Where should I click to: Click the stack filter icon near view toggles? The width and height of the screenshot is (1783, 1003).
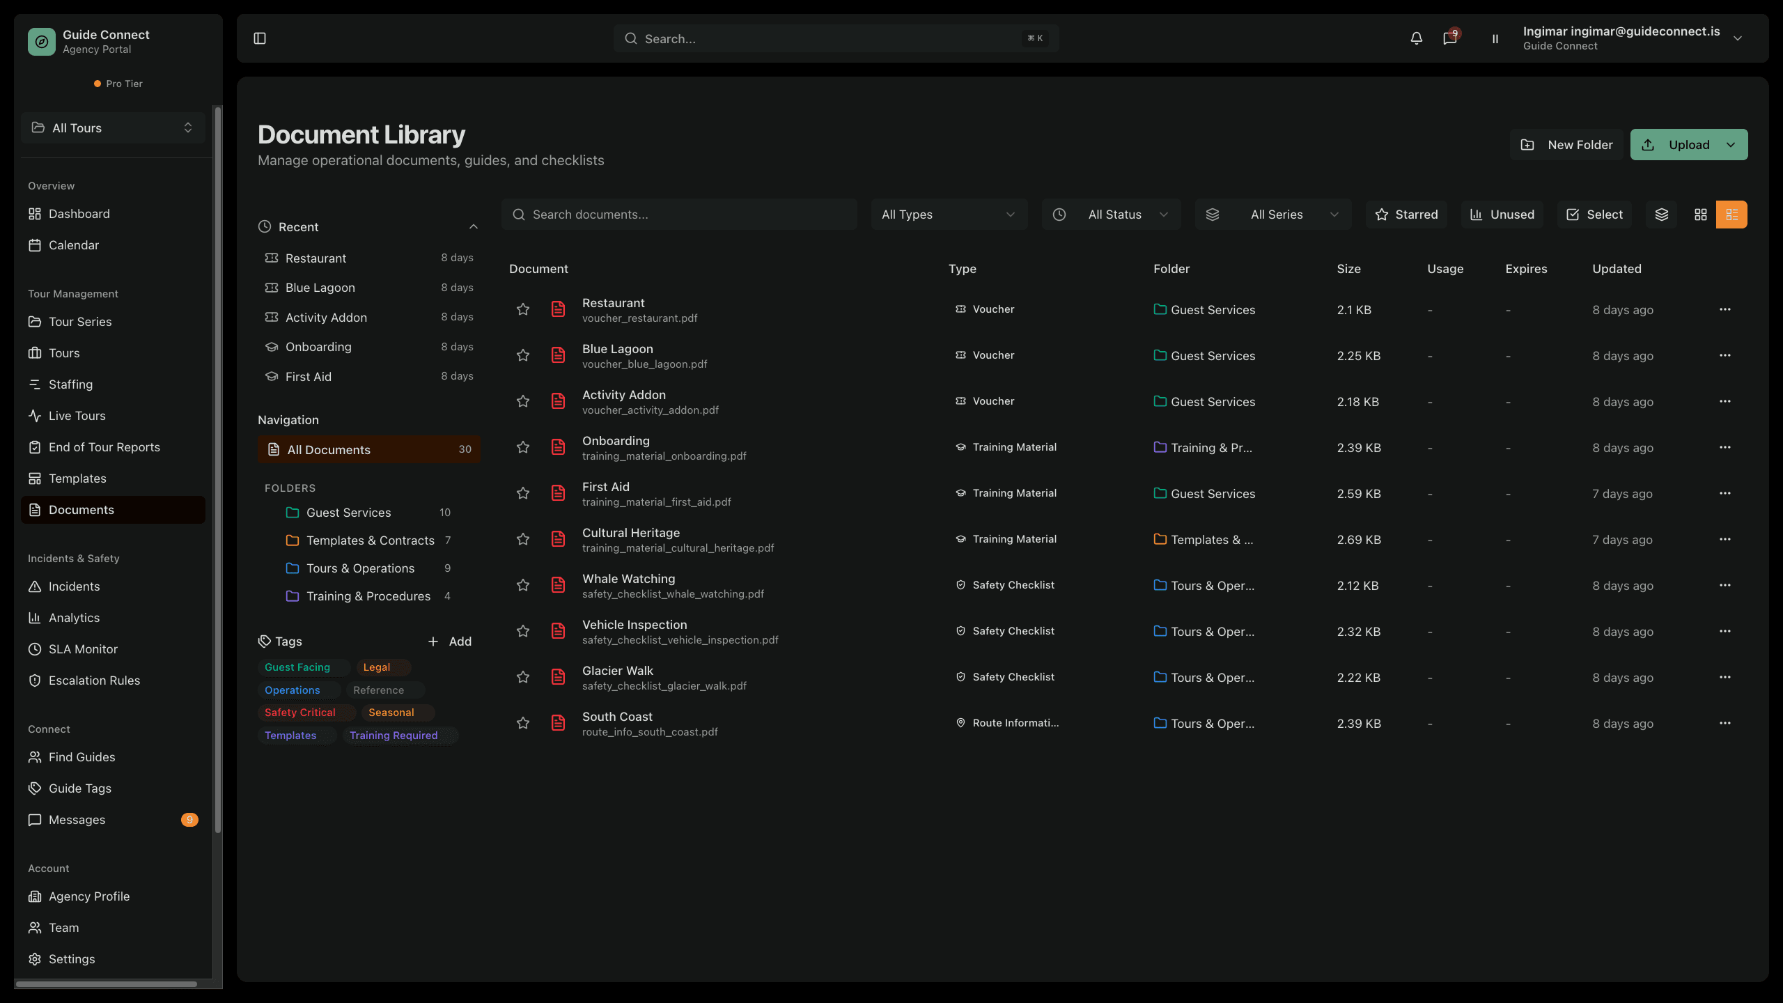(x=1662, y=214)
